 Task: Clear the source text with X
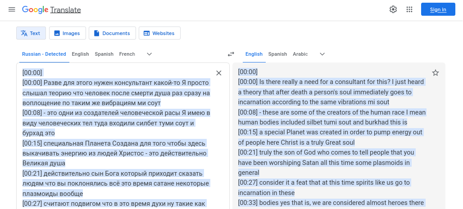[x=219, y=73]
